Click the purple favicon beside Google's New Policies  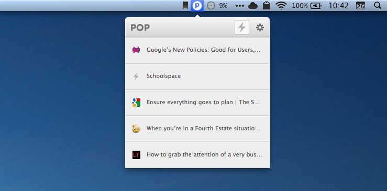click(136, 50)
